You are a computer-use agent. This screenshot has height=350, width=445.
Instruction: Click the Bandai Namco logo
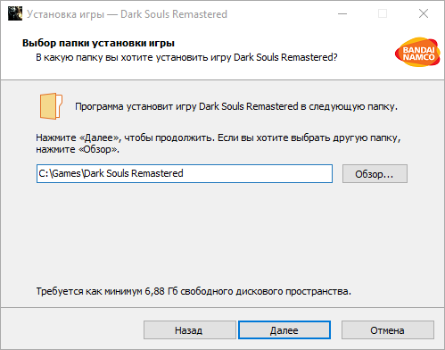point(417,52)
